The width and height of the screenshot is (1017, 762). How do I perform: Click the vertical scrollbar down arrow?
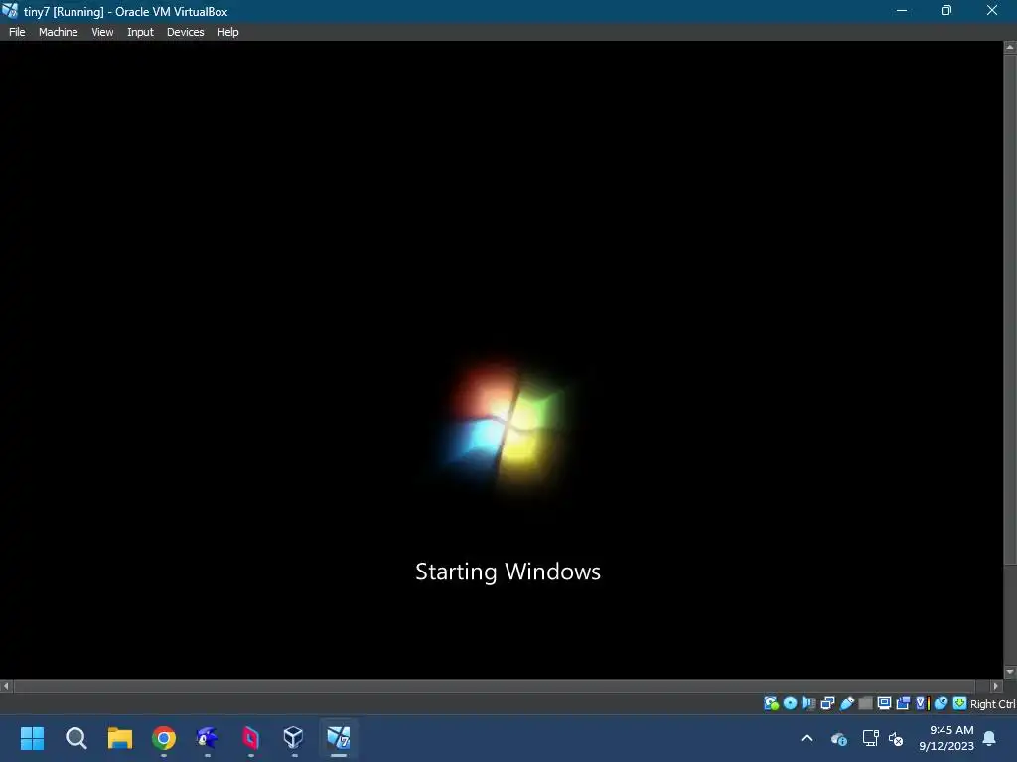coord(1010,673)
